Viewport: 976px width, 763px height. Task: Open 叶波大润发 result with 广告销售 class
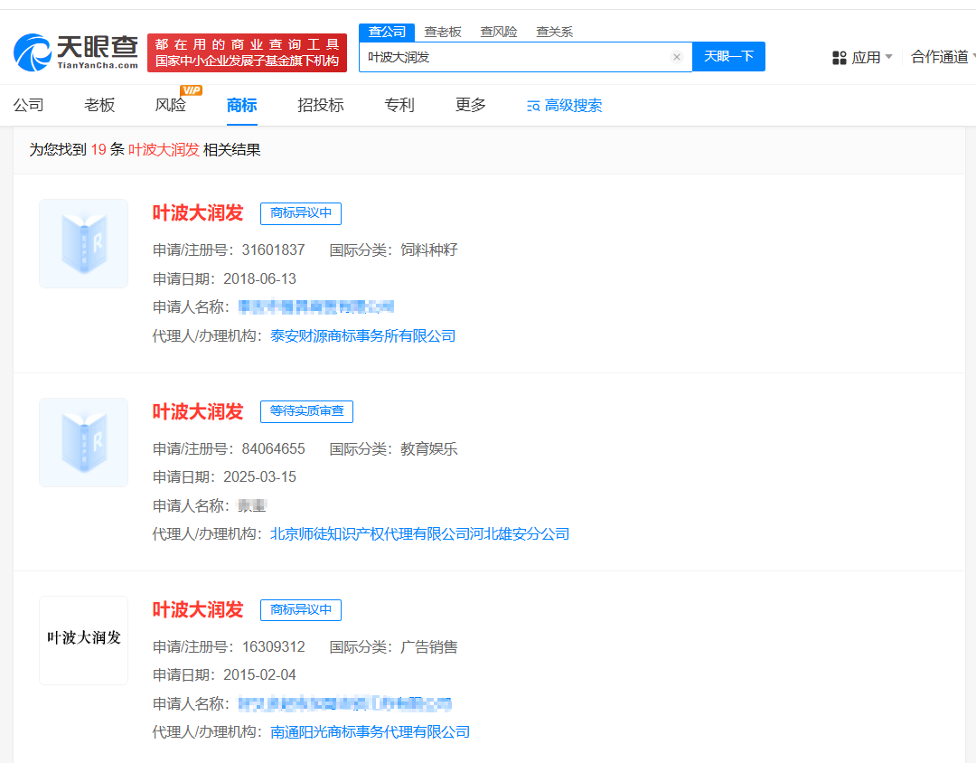(x=198, y=610)
